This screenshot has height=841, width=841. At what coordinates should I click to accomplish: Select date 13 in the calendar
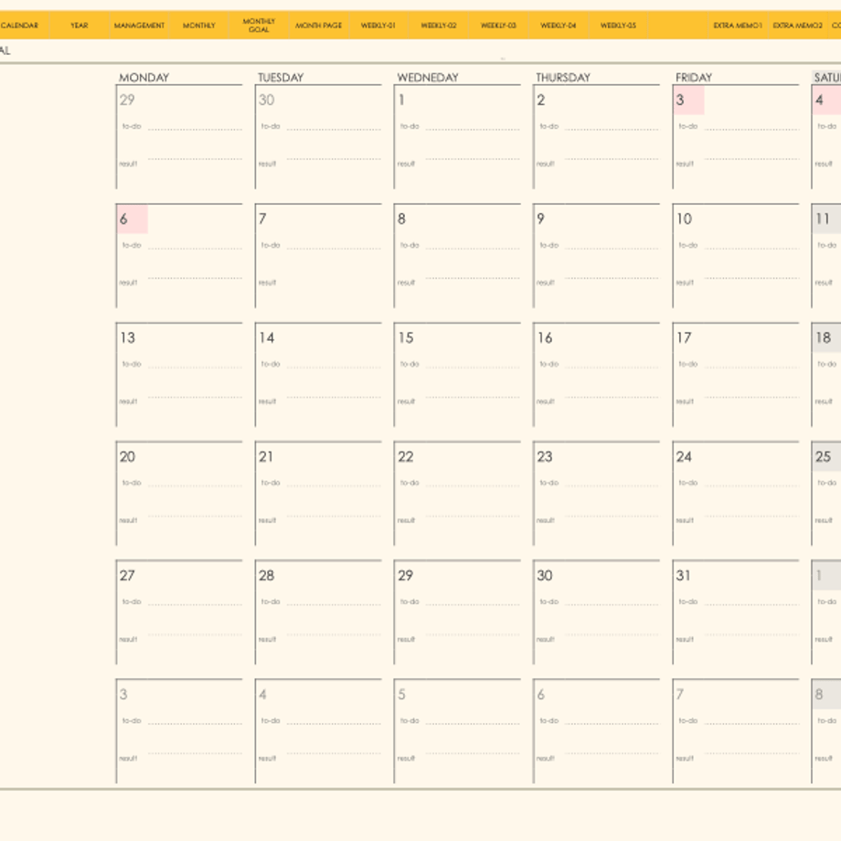[127, 338]
